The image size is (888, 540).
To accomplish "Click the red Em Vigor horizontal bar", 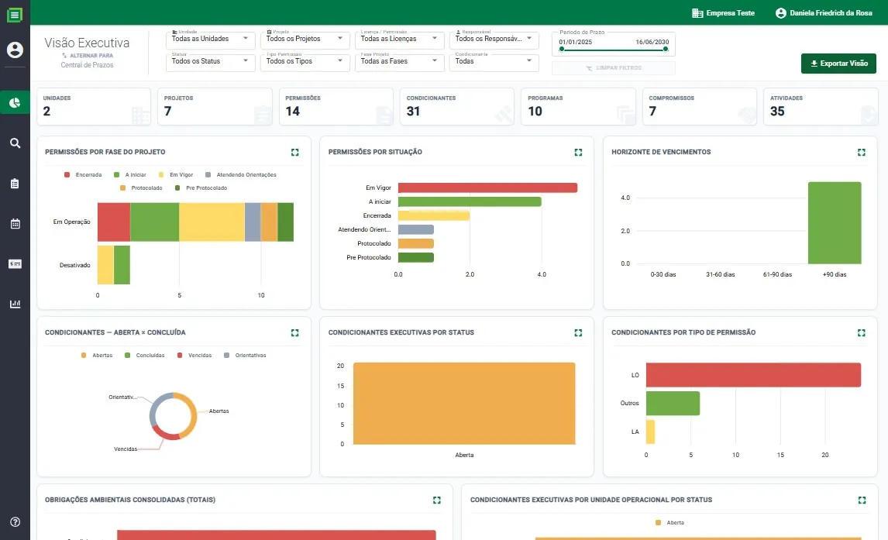I will 487,188.
